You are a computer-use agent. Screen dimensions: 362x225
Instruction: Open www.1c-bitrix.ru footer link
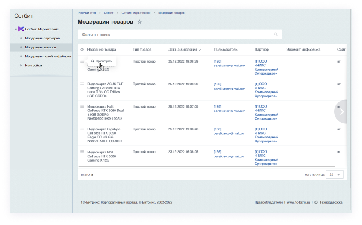[298, 202]
